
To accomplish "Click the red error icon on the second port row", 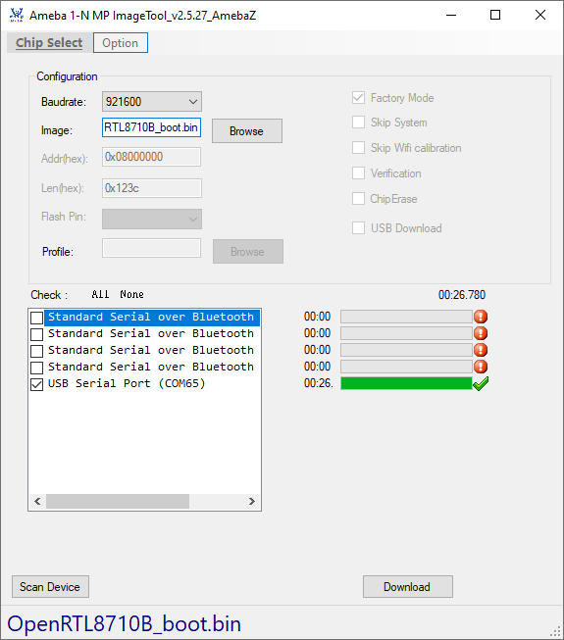I will [x=481, y=333].
